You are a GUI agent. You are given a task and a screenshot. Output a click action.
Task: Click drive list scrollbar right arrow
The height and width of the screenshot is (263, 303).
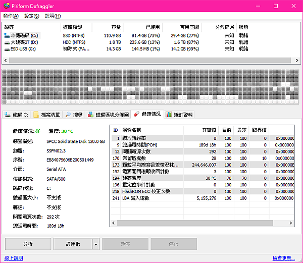[x=297, y=61]
